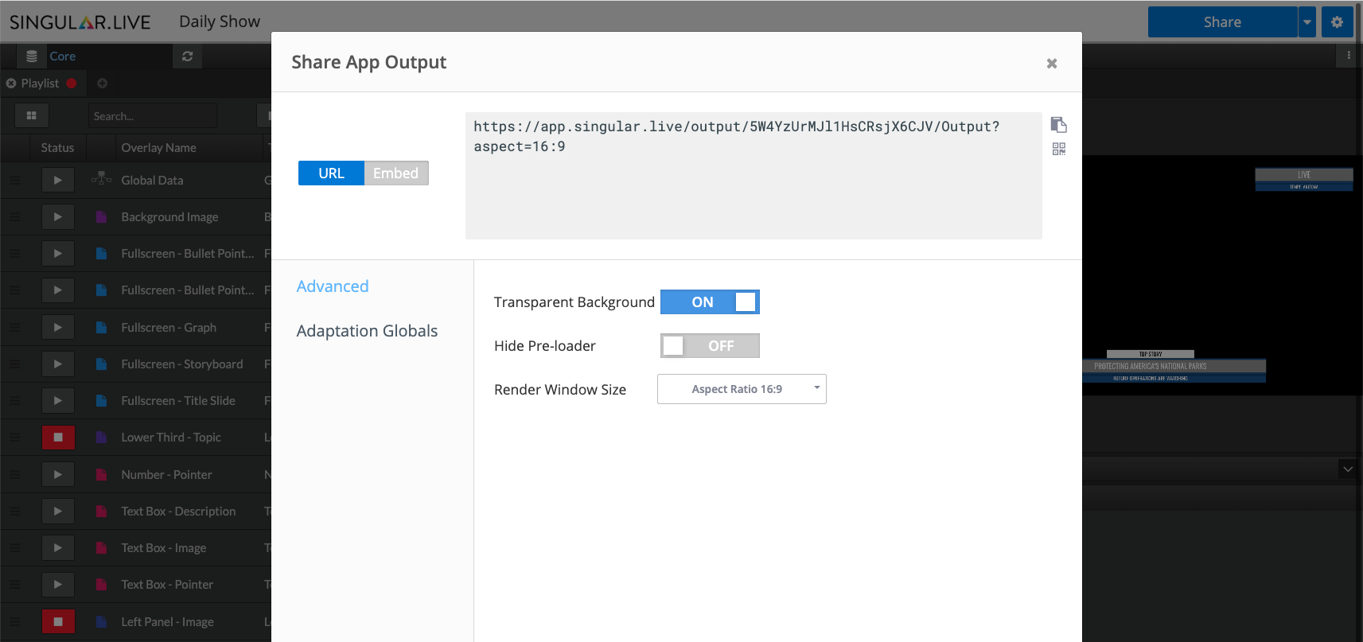Play the Background Image overlay

(x=58, y=217)
